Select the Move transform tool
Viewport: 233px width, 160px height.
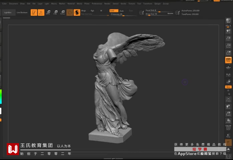coord(48,12)
